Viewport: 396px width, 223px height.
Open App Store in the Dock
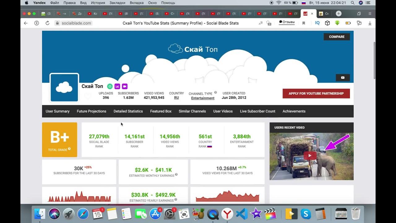(155, 214)
